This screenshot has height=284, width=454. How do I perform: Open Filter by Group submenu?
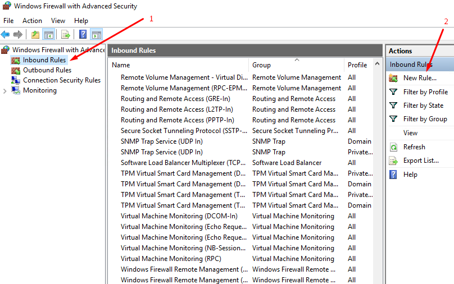click(425, 119)
